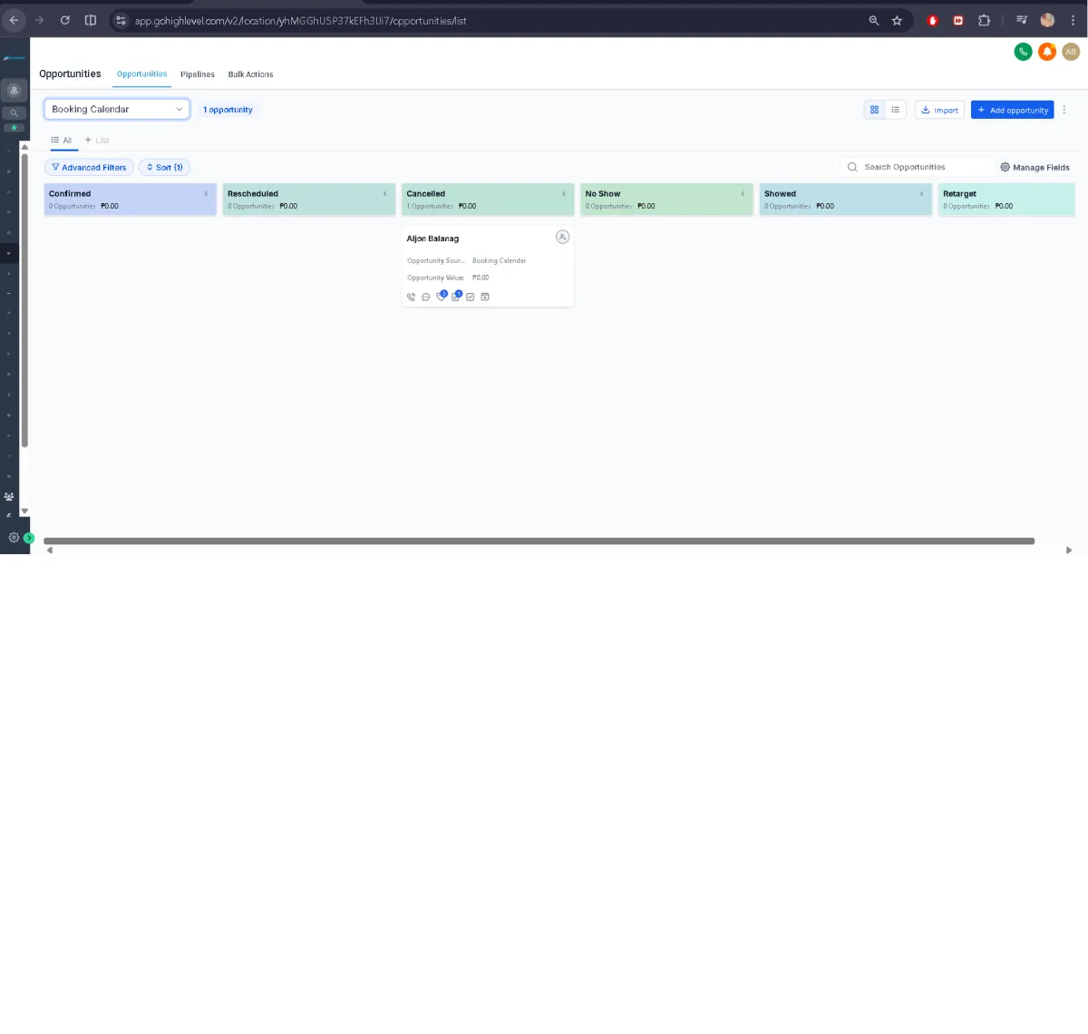Switch to list view layout

point(896,110)
